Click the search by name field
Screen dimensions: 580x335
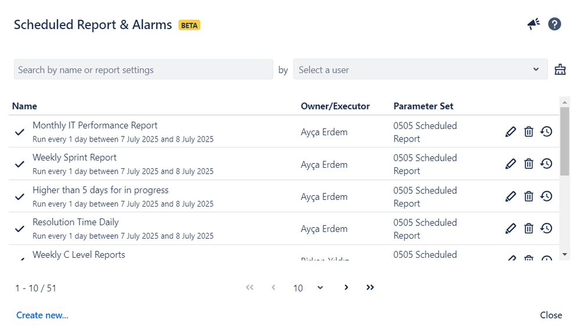[143, 69]
